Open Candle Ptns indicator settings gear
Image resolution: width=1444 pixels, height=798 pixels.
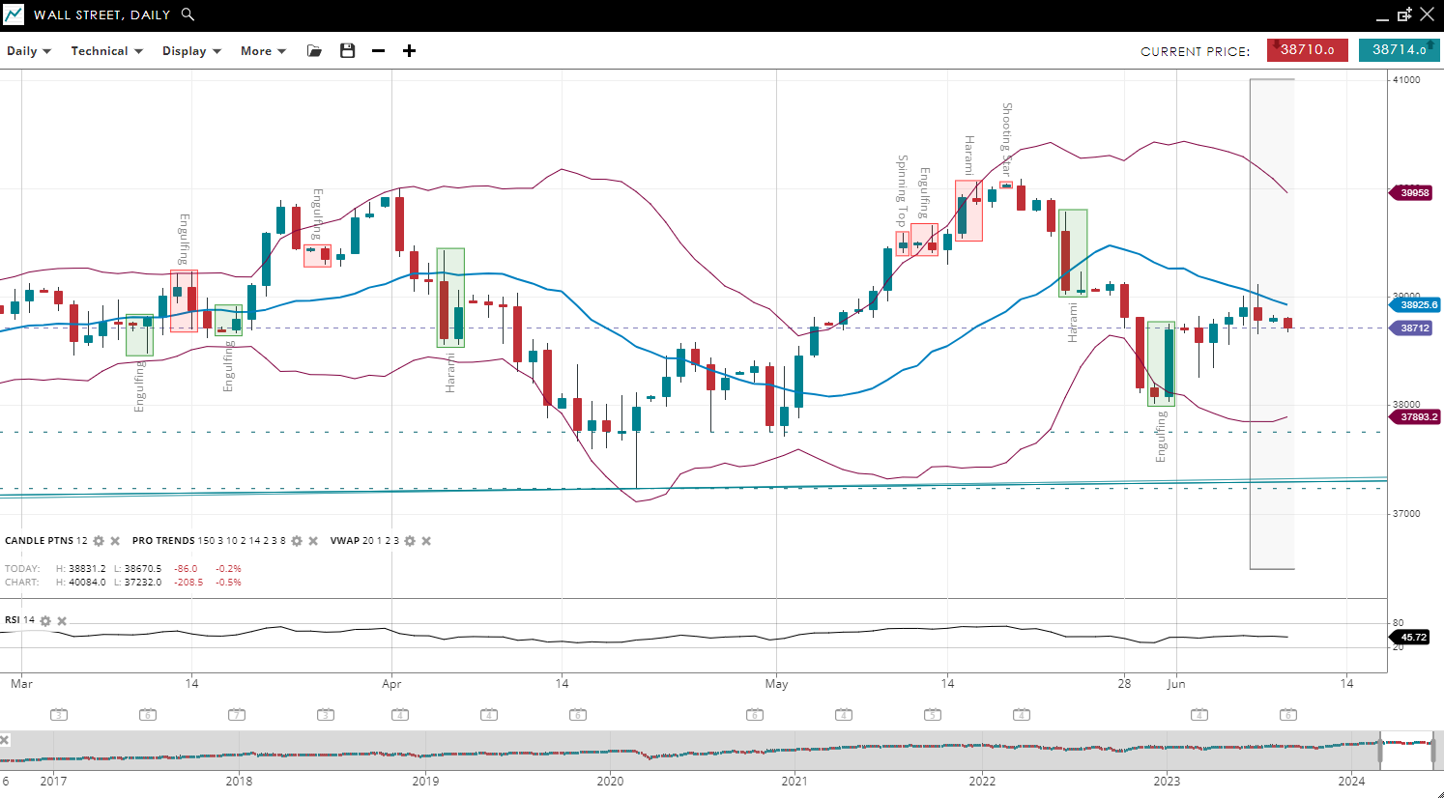click(x=99, y=541)
